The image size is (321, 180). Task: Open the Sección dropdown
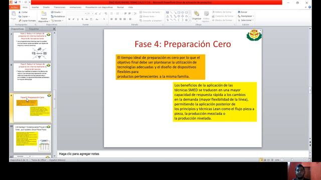point(57,20)
